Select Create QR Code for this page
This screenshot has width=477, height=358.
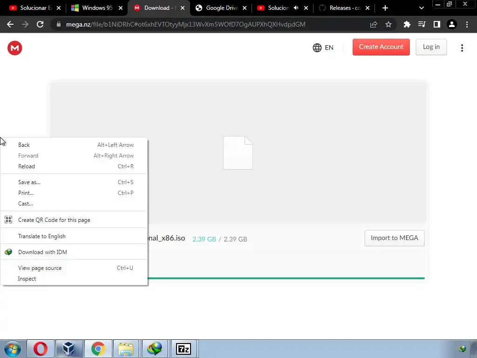74,220
